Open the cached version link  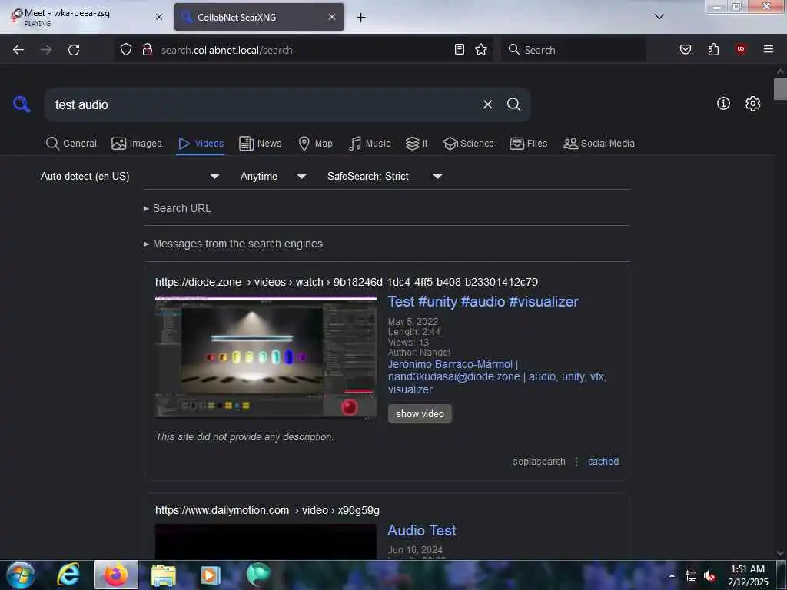[603, 462]
